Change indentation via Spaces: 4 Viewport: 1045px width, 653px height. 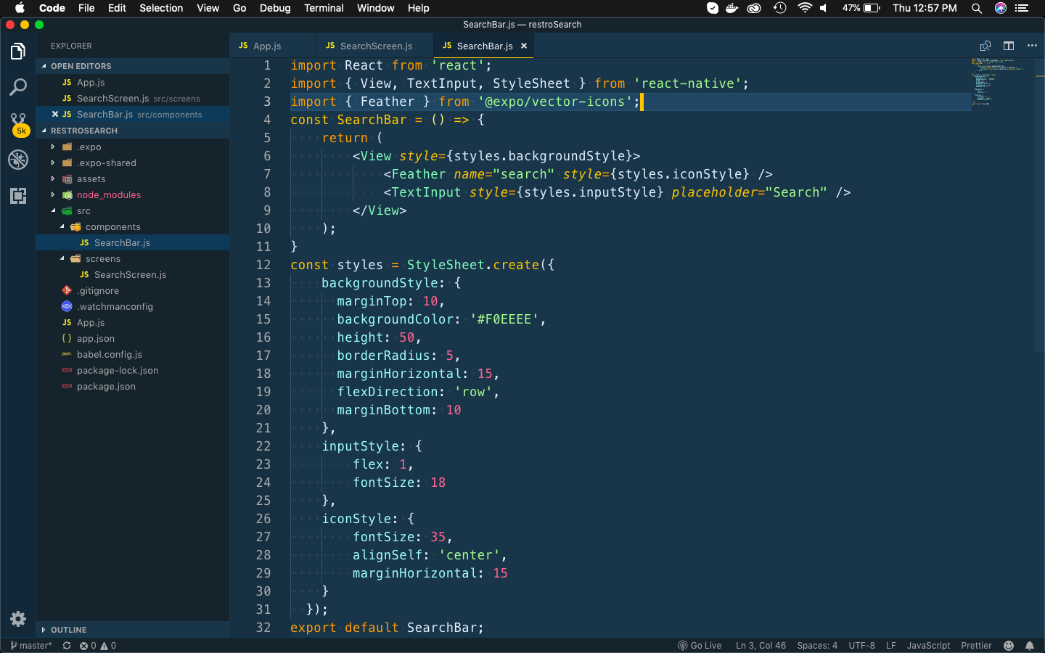[817, 646]
